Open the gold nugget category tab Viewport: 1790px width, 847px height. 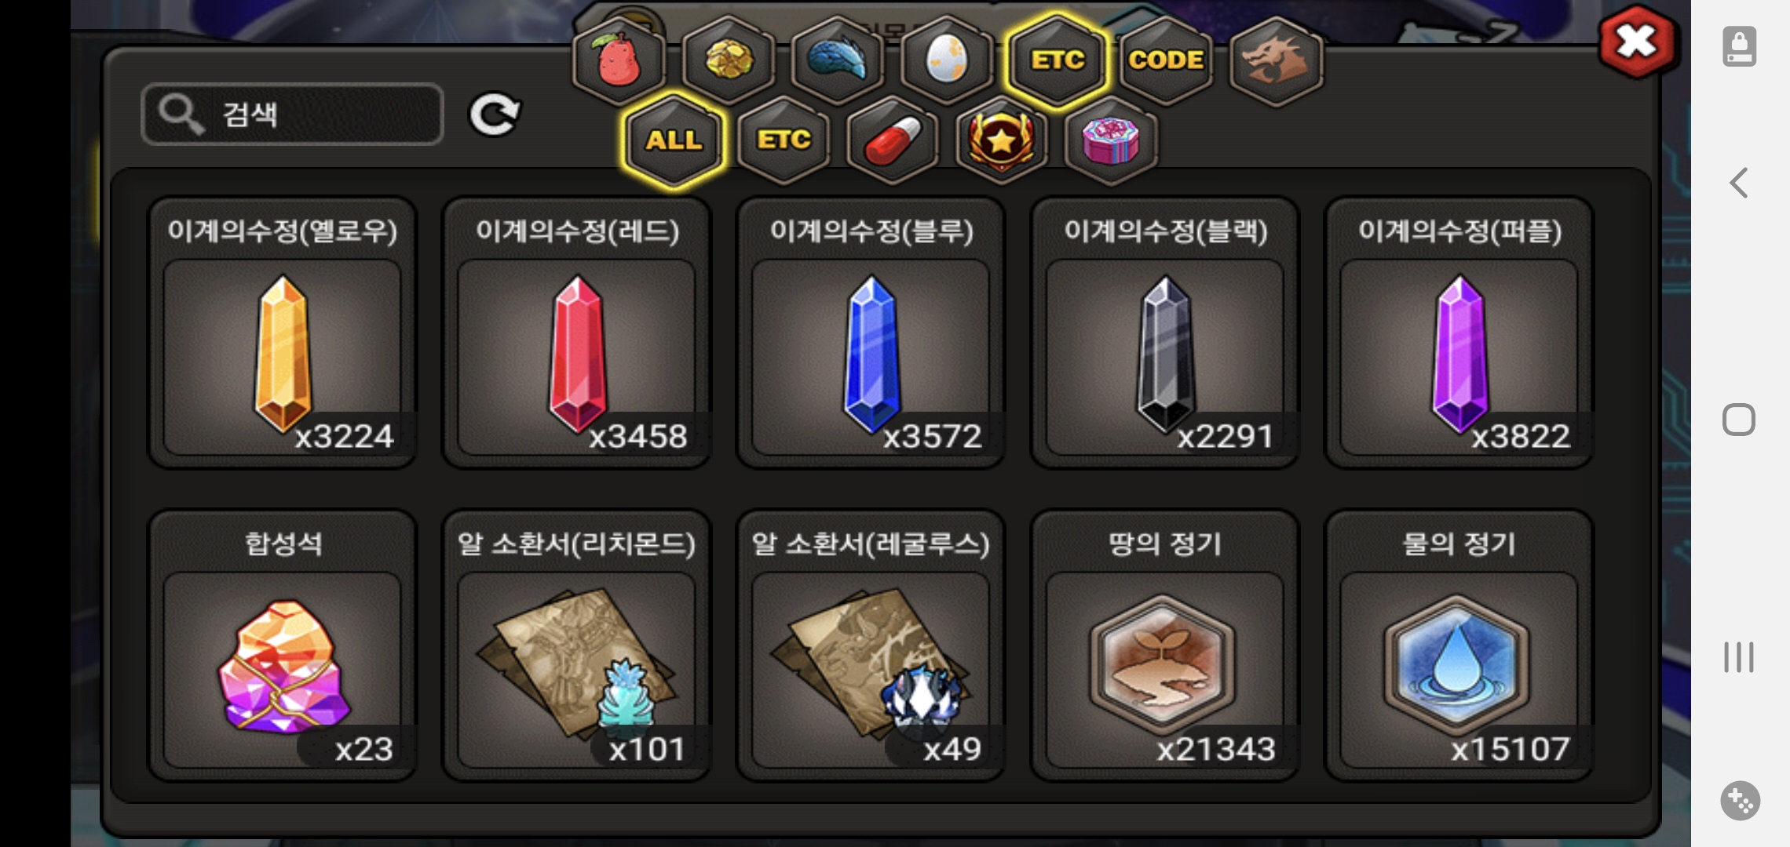729,60
